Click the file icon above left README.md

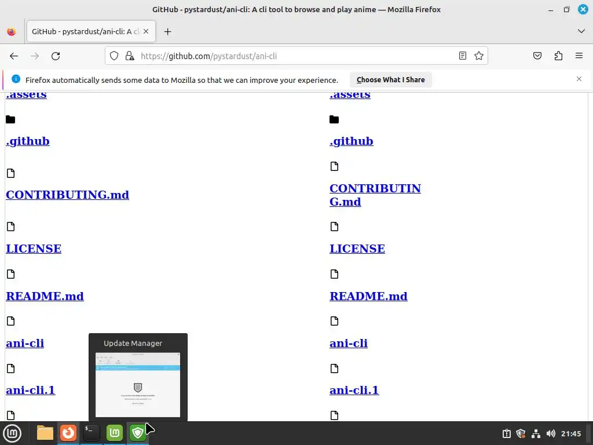point(10,274)
